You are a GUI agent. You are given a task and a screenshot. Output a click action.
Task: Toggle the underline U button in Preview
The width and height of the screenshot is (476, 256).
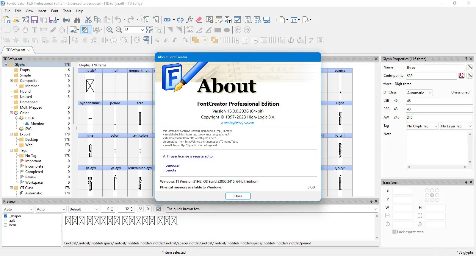coord(140,209)
